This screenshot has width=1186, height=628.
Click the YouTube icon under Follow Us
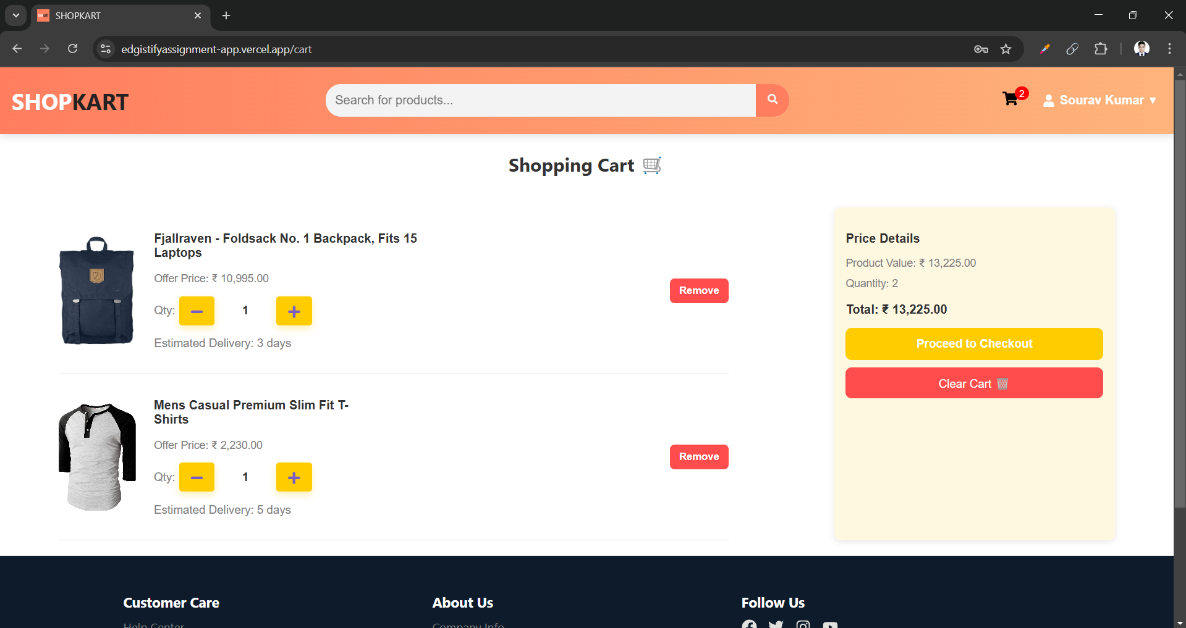pos(830,625)
